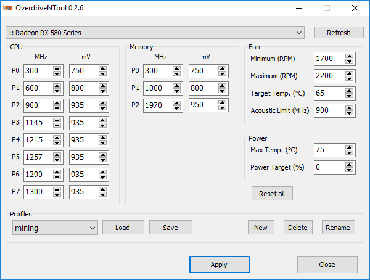Rename the current profile
This screenshot has height=280, width=370.
pos(339,228)
